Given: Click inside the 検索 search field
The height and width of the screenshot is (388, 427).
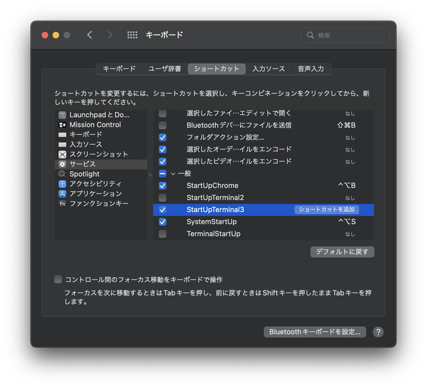Looking at the screenshot, I should pyautogui.click(x=345, y=35).
